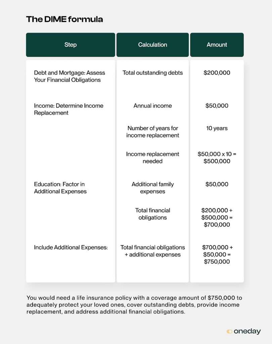Click the Debt and Mortgage step text
Viewport: 272px width, 344px height.
pos(69,76)
